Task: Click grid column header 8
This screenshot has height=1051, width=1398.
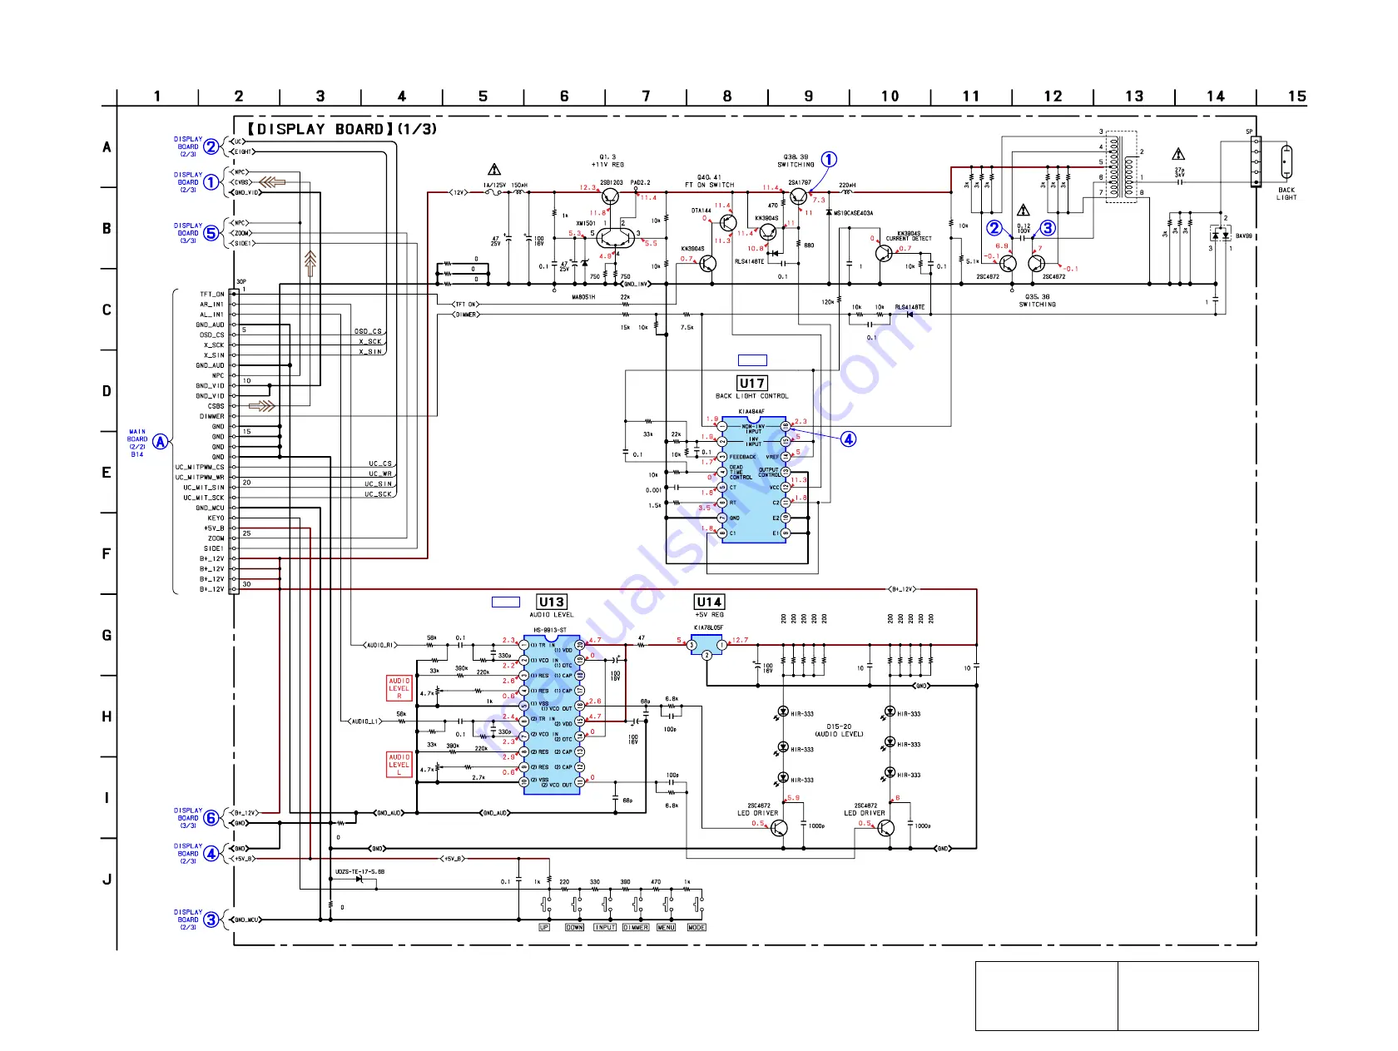Action: click(x=727, y=97)
